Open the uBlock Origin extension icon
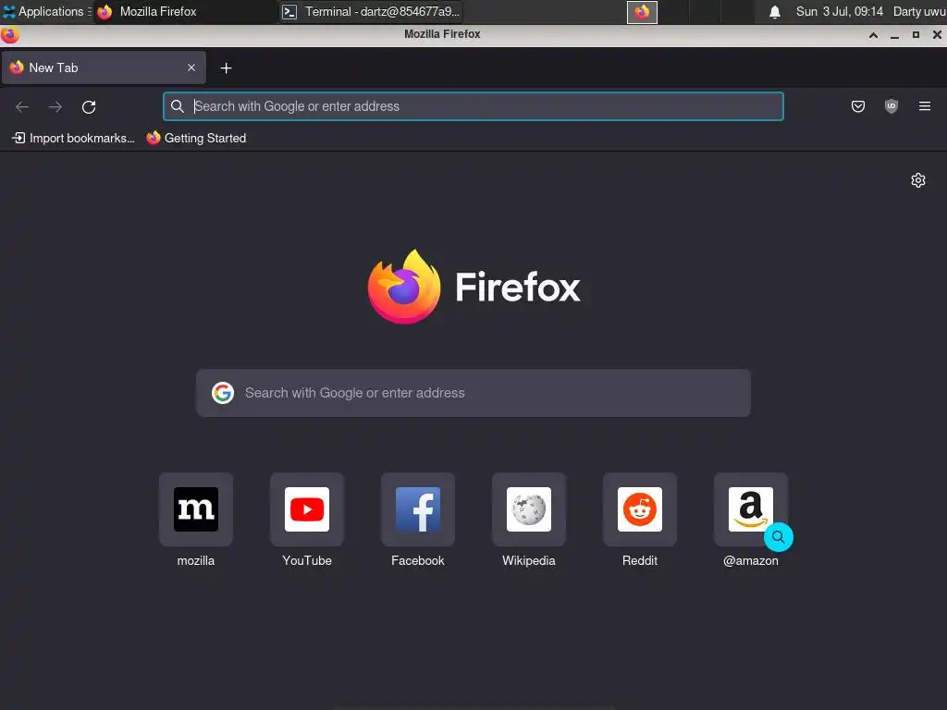This screenshot has width=947, height=710. (x=891, y=106)
